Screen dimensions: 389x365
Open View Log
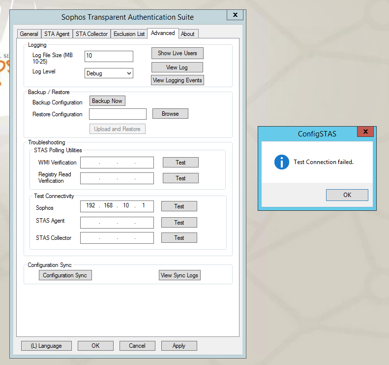177,67
